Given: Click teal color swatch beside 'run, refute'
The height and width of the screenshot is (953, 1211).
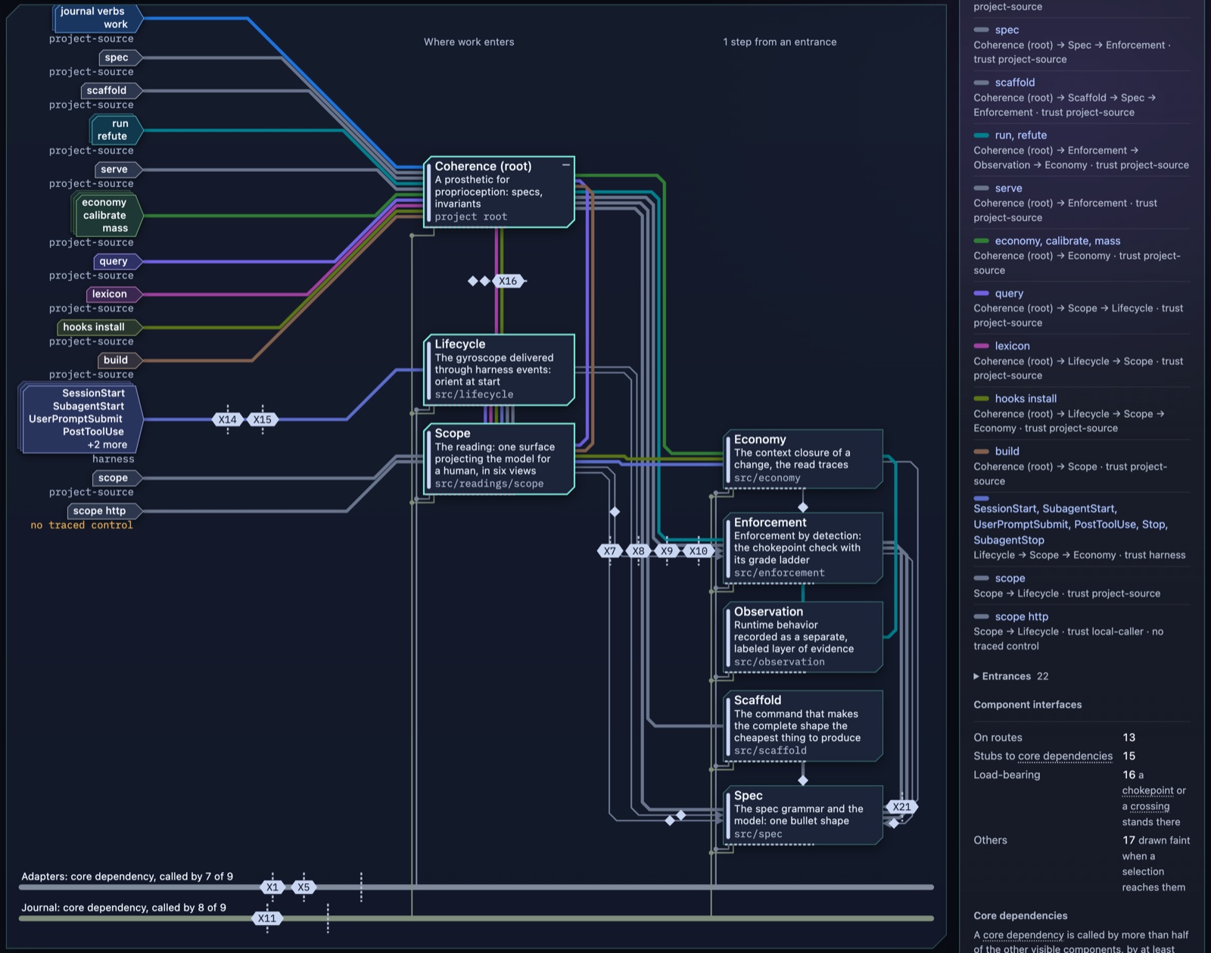Looking at the screenshot, I should click(x=981, y=135).
